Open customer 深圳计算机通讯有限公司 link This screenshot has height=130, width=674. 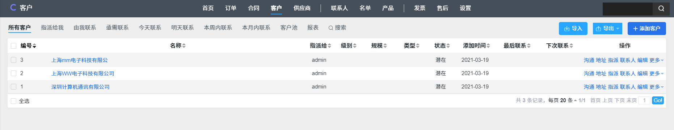pos(80,87)
